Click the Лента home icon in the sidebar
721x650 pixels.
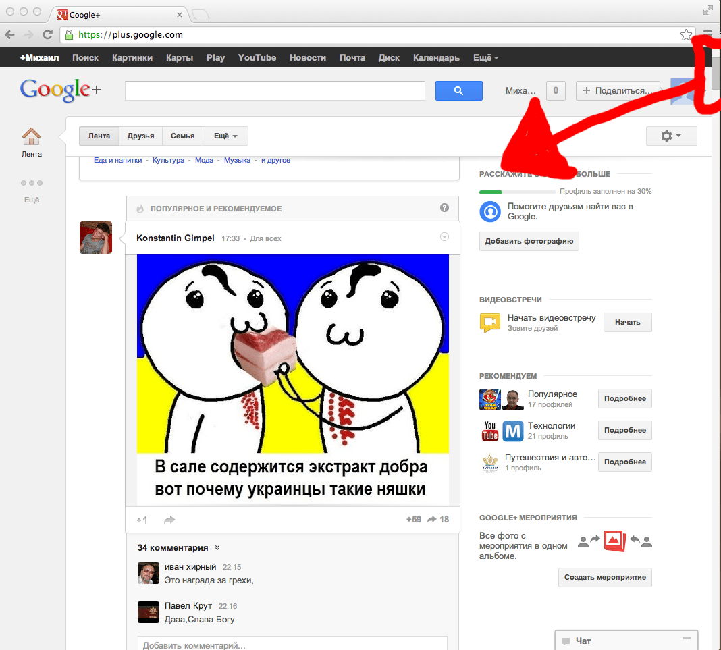click(31, 136)
